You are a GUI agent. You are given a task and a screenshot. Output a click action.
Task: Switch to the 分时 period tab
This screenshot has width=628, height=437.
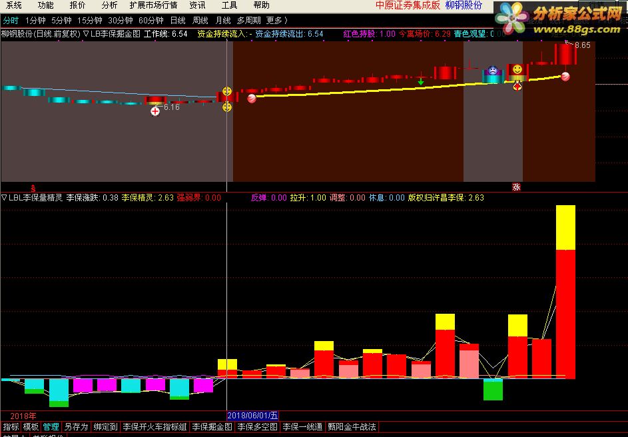[x=11, y=21]
